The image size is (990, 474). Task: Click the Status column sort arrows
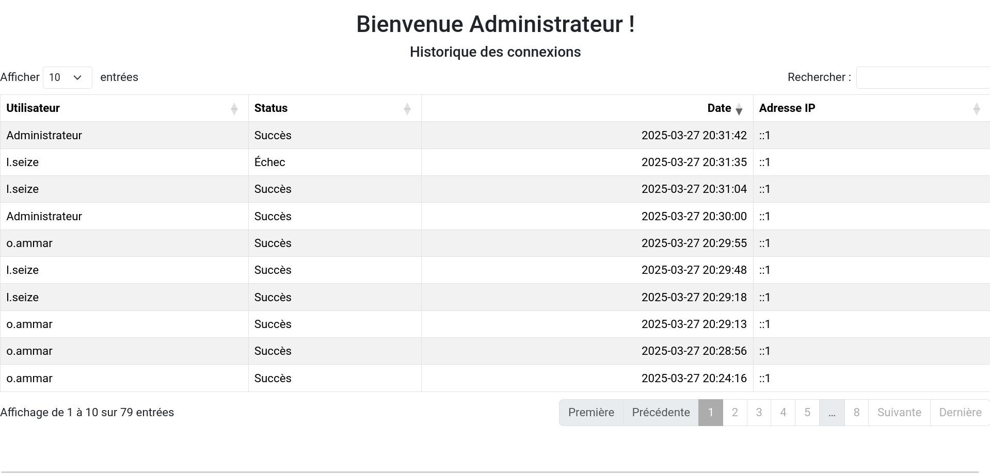407,109
